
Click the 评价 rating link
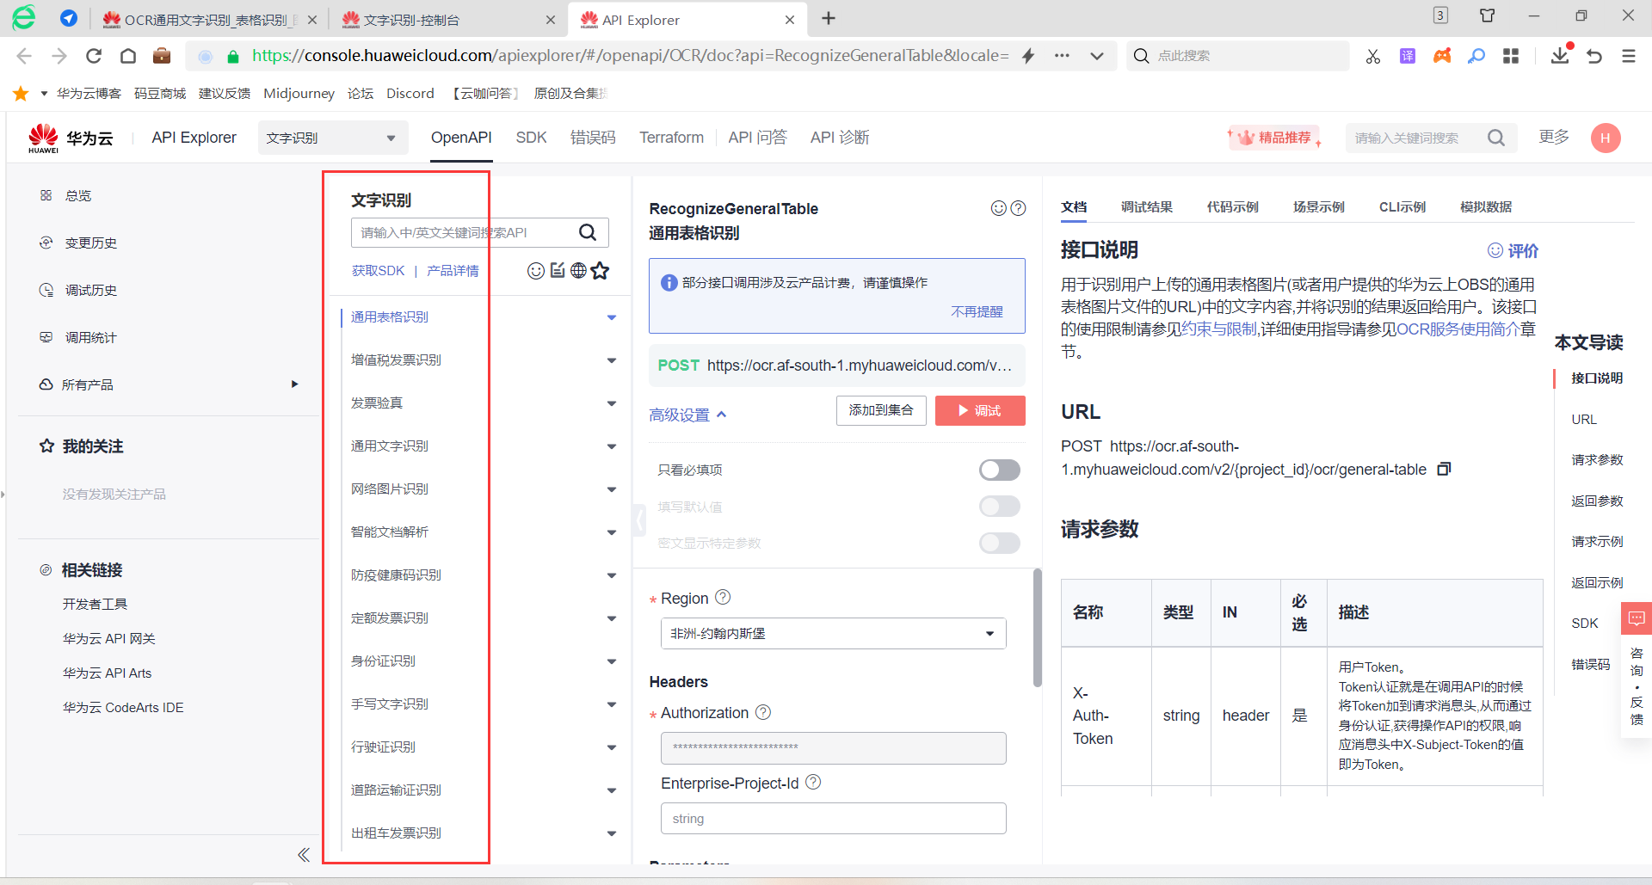(1513, 250)
